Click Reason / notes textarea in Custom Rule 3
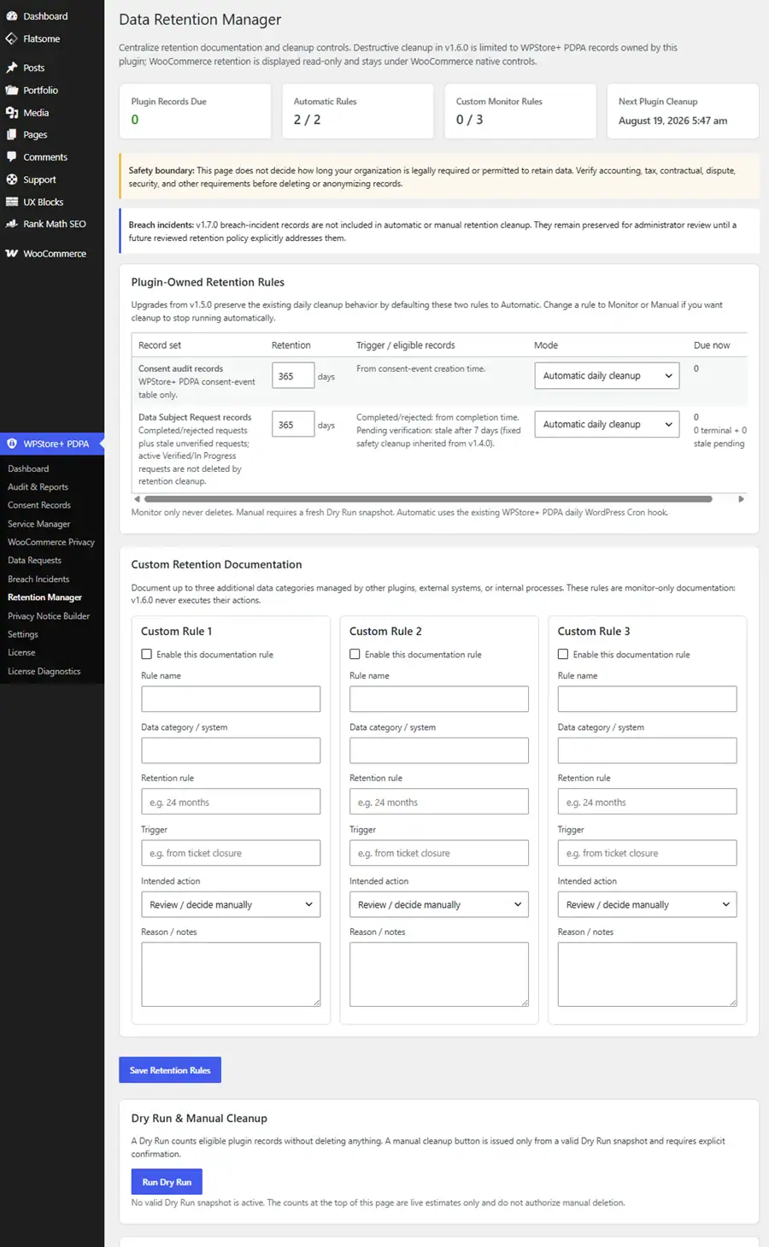Viewport: 769px width, 1247px height. point(647,974)
